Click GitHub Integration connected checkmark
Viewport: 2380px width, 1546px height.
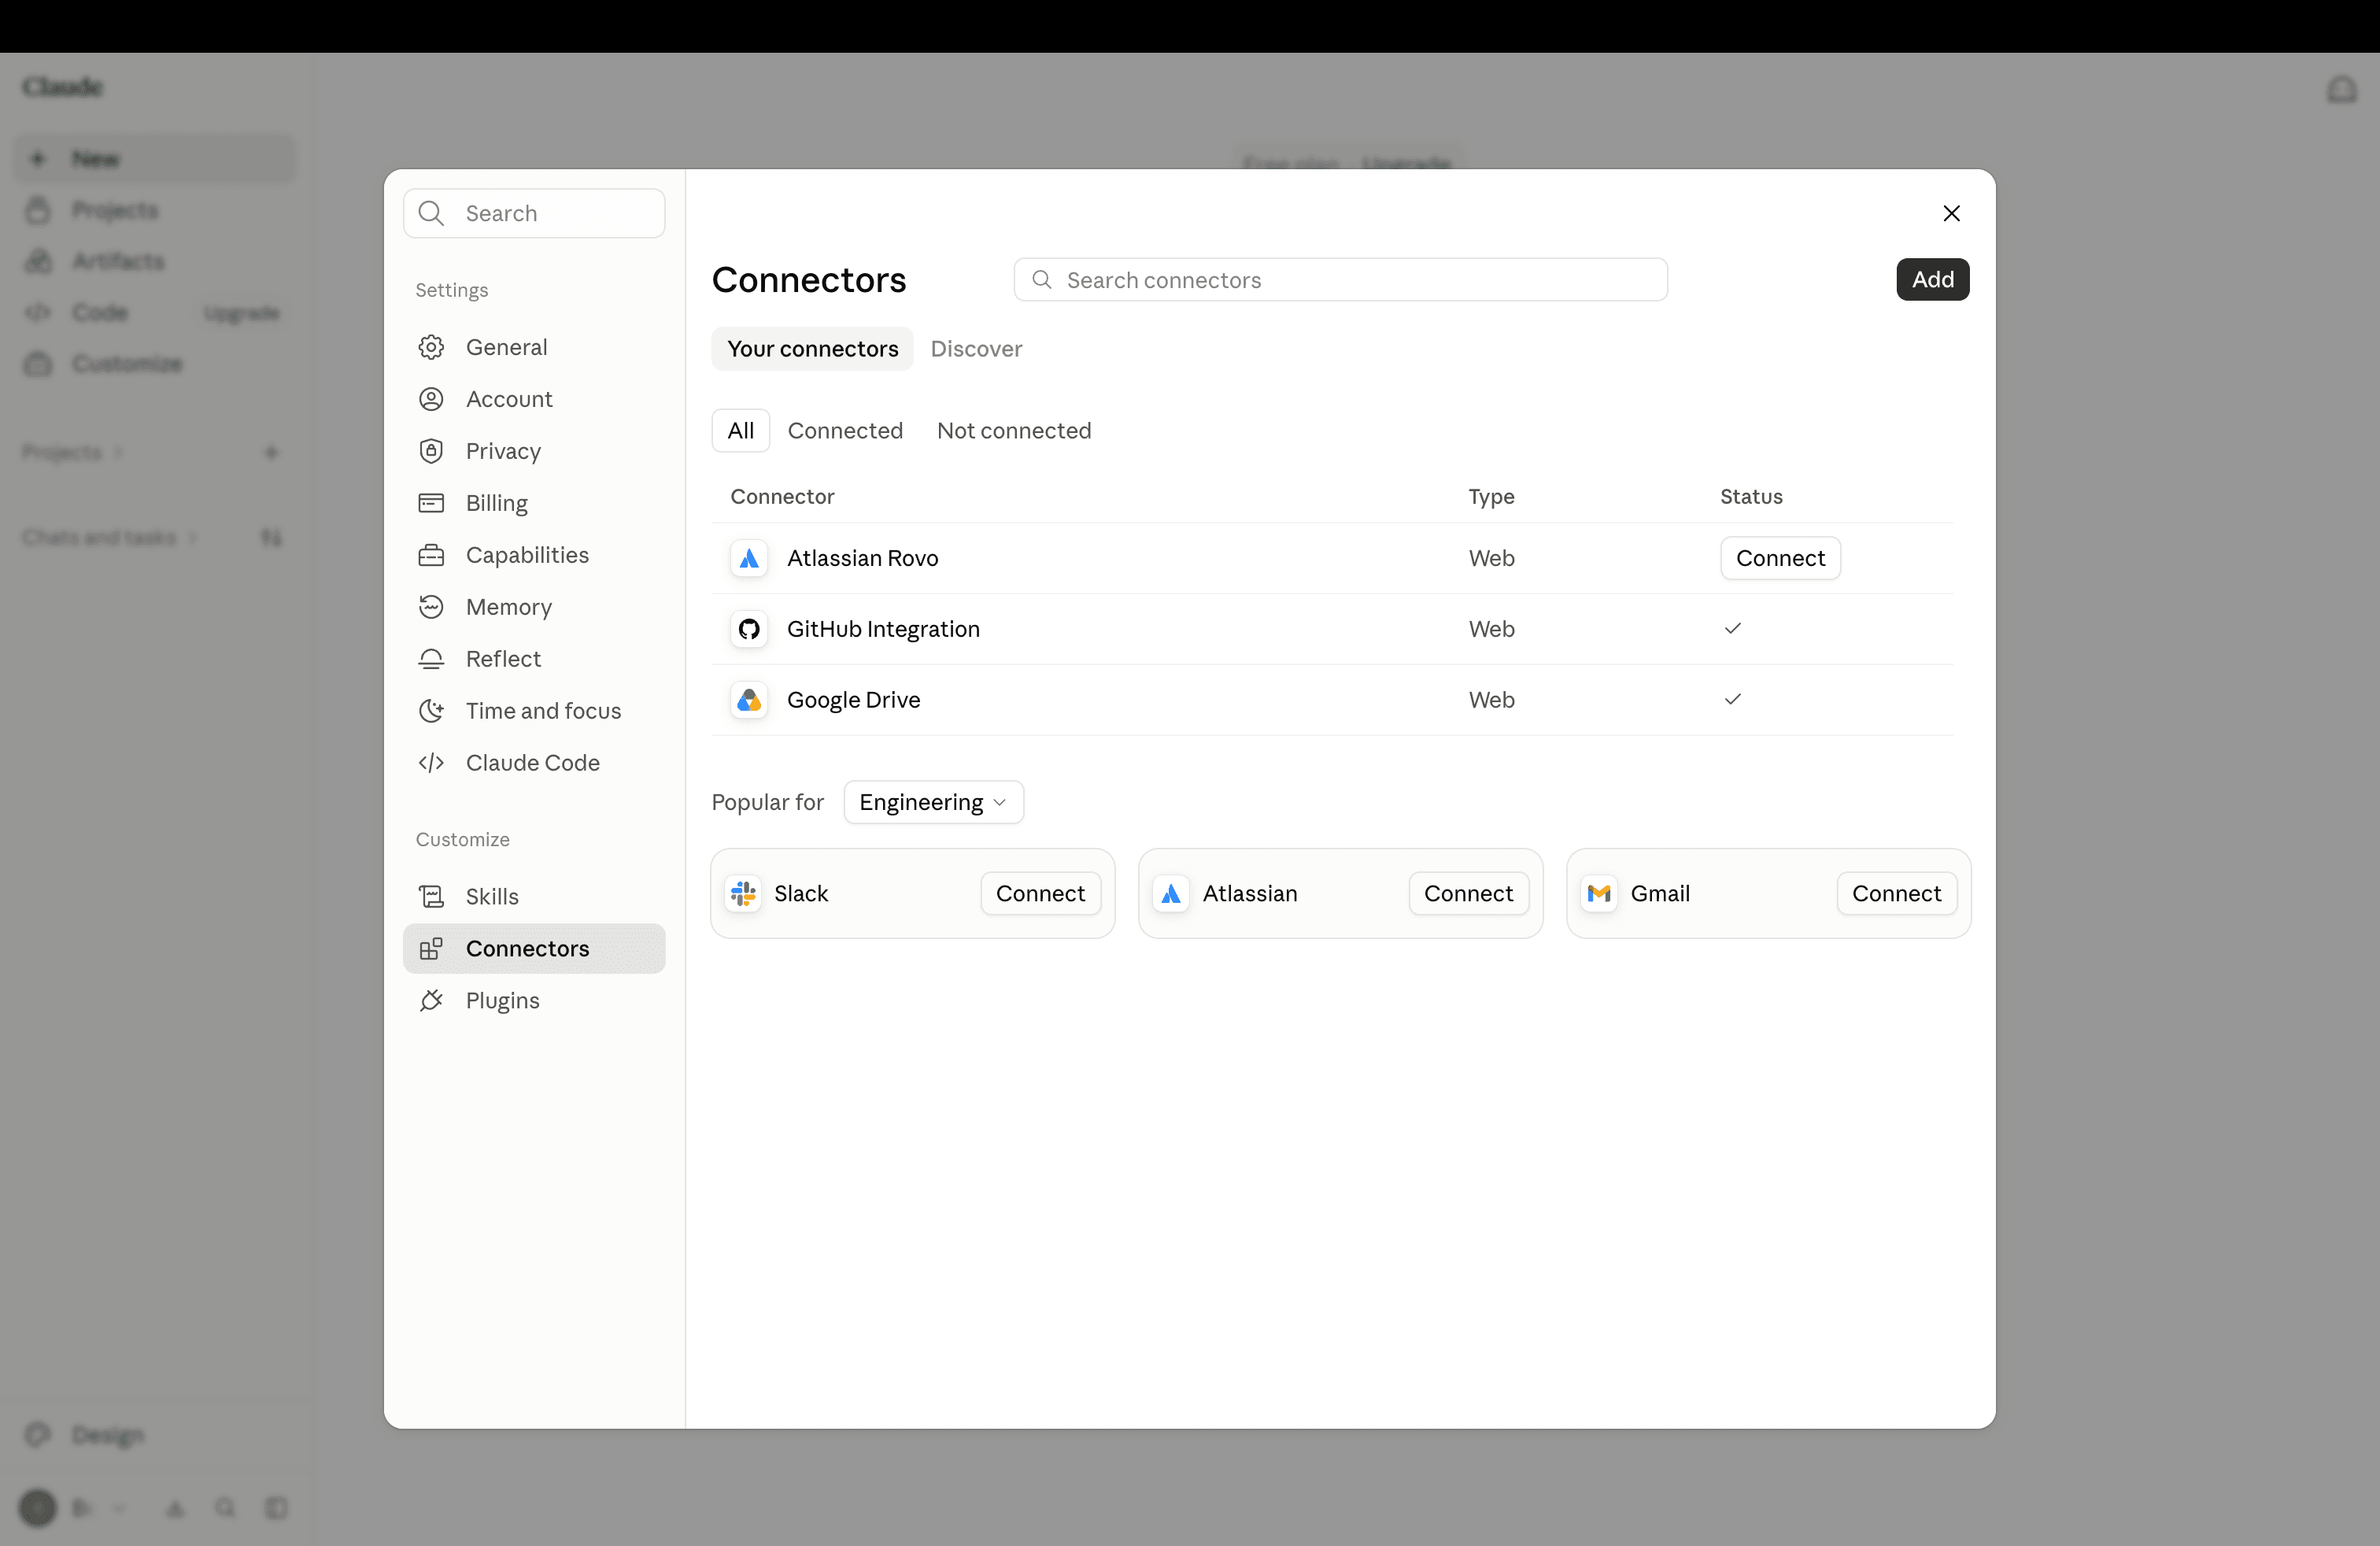[1733, 629]
